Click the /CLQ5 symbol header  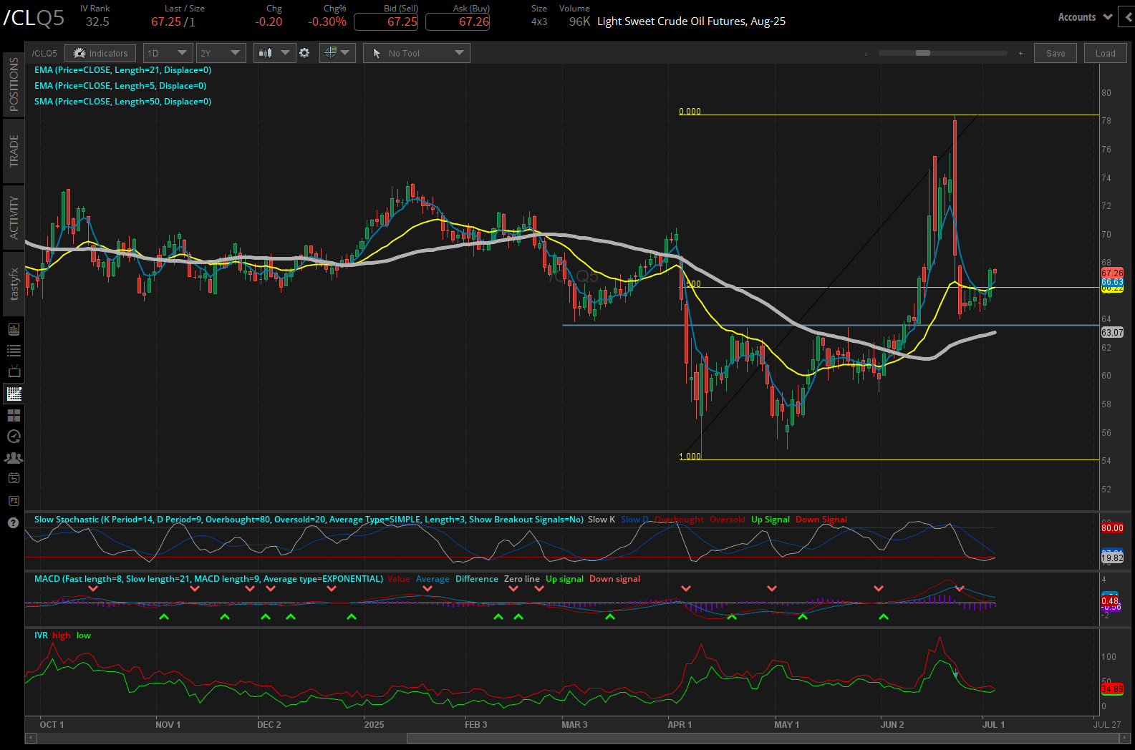tap(34, 18)
